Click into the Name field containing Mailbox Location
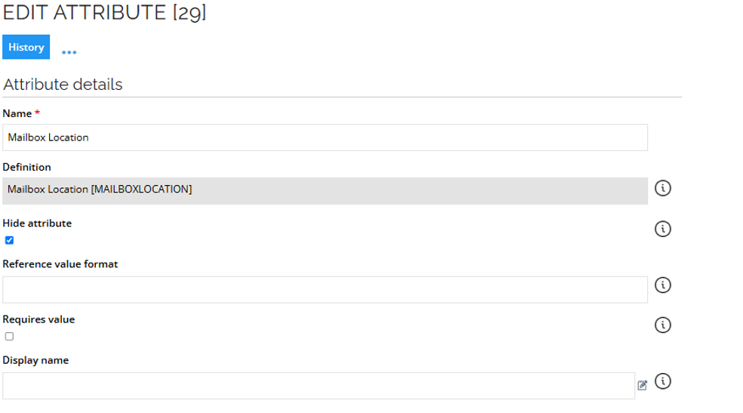 point(325,137)
